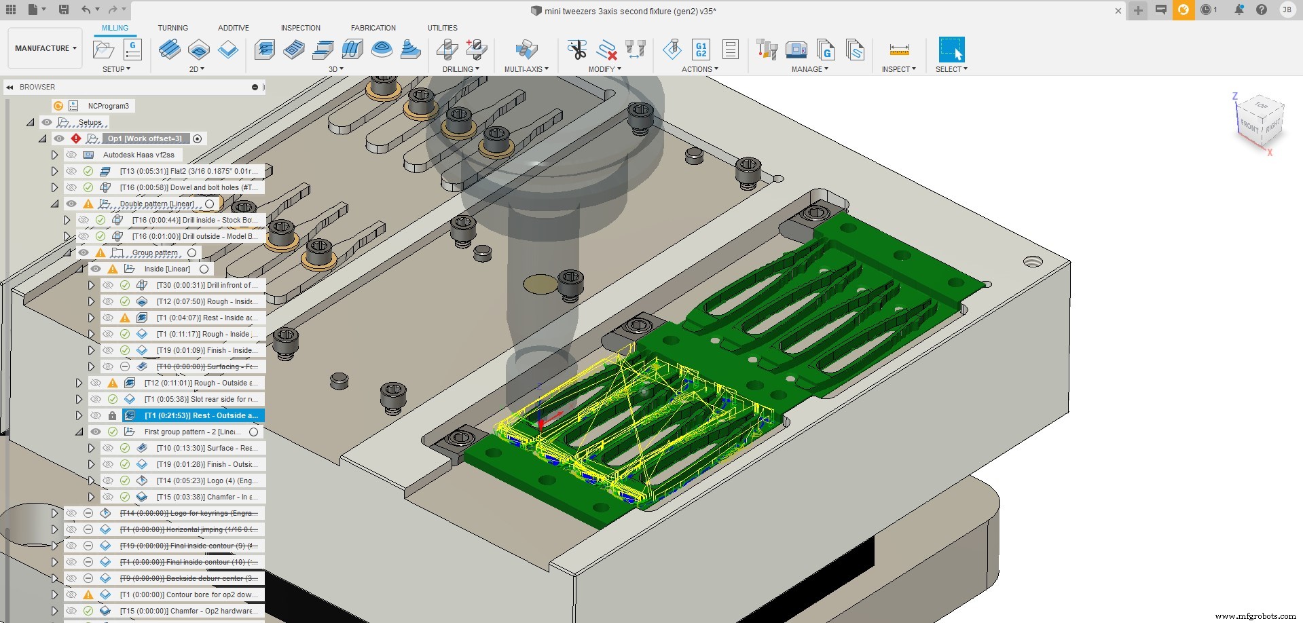Select the Trim toolpath scissors icon in Modify
1303x623 pixels.
pyautogui.click(x=577, y=50)
